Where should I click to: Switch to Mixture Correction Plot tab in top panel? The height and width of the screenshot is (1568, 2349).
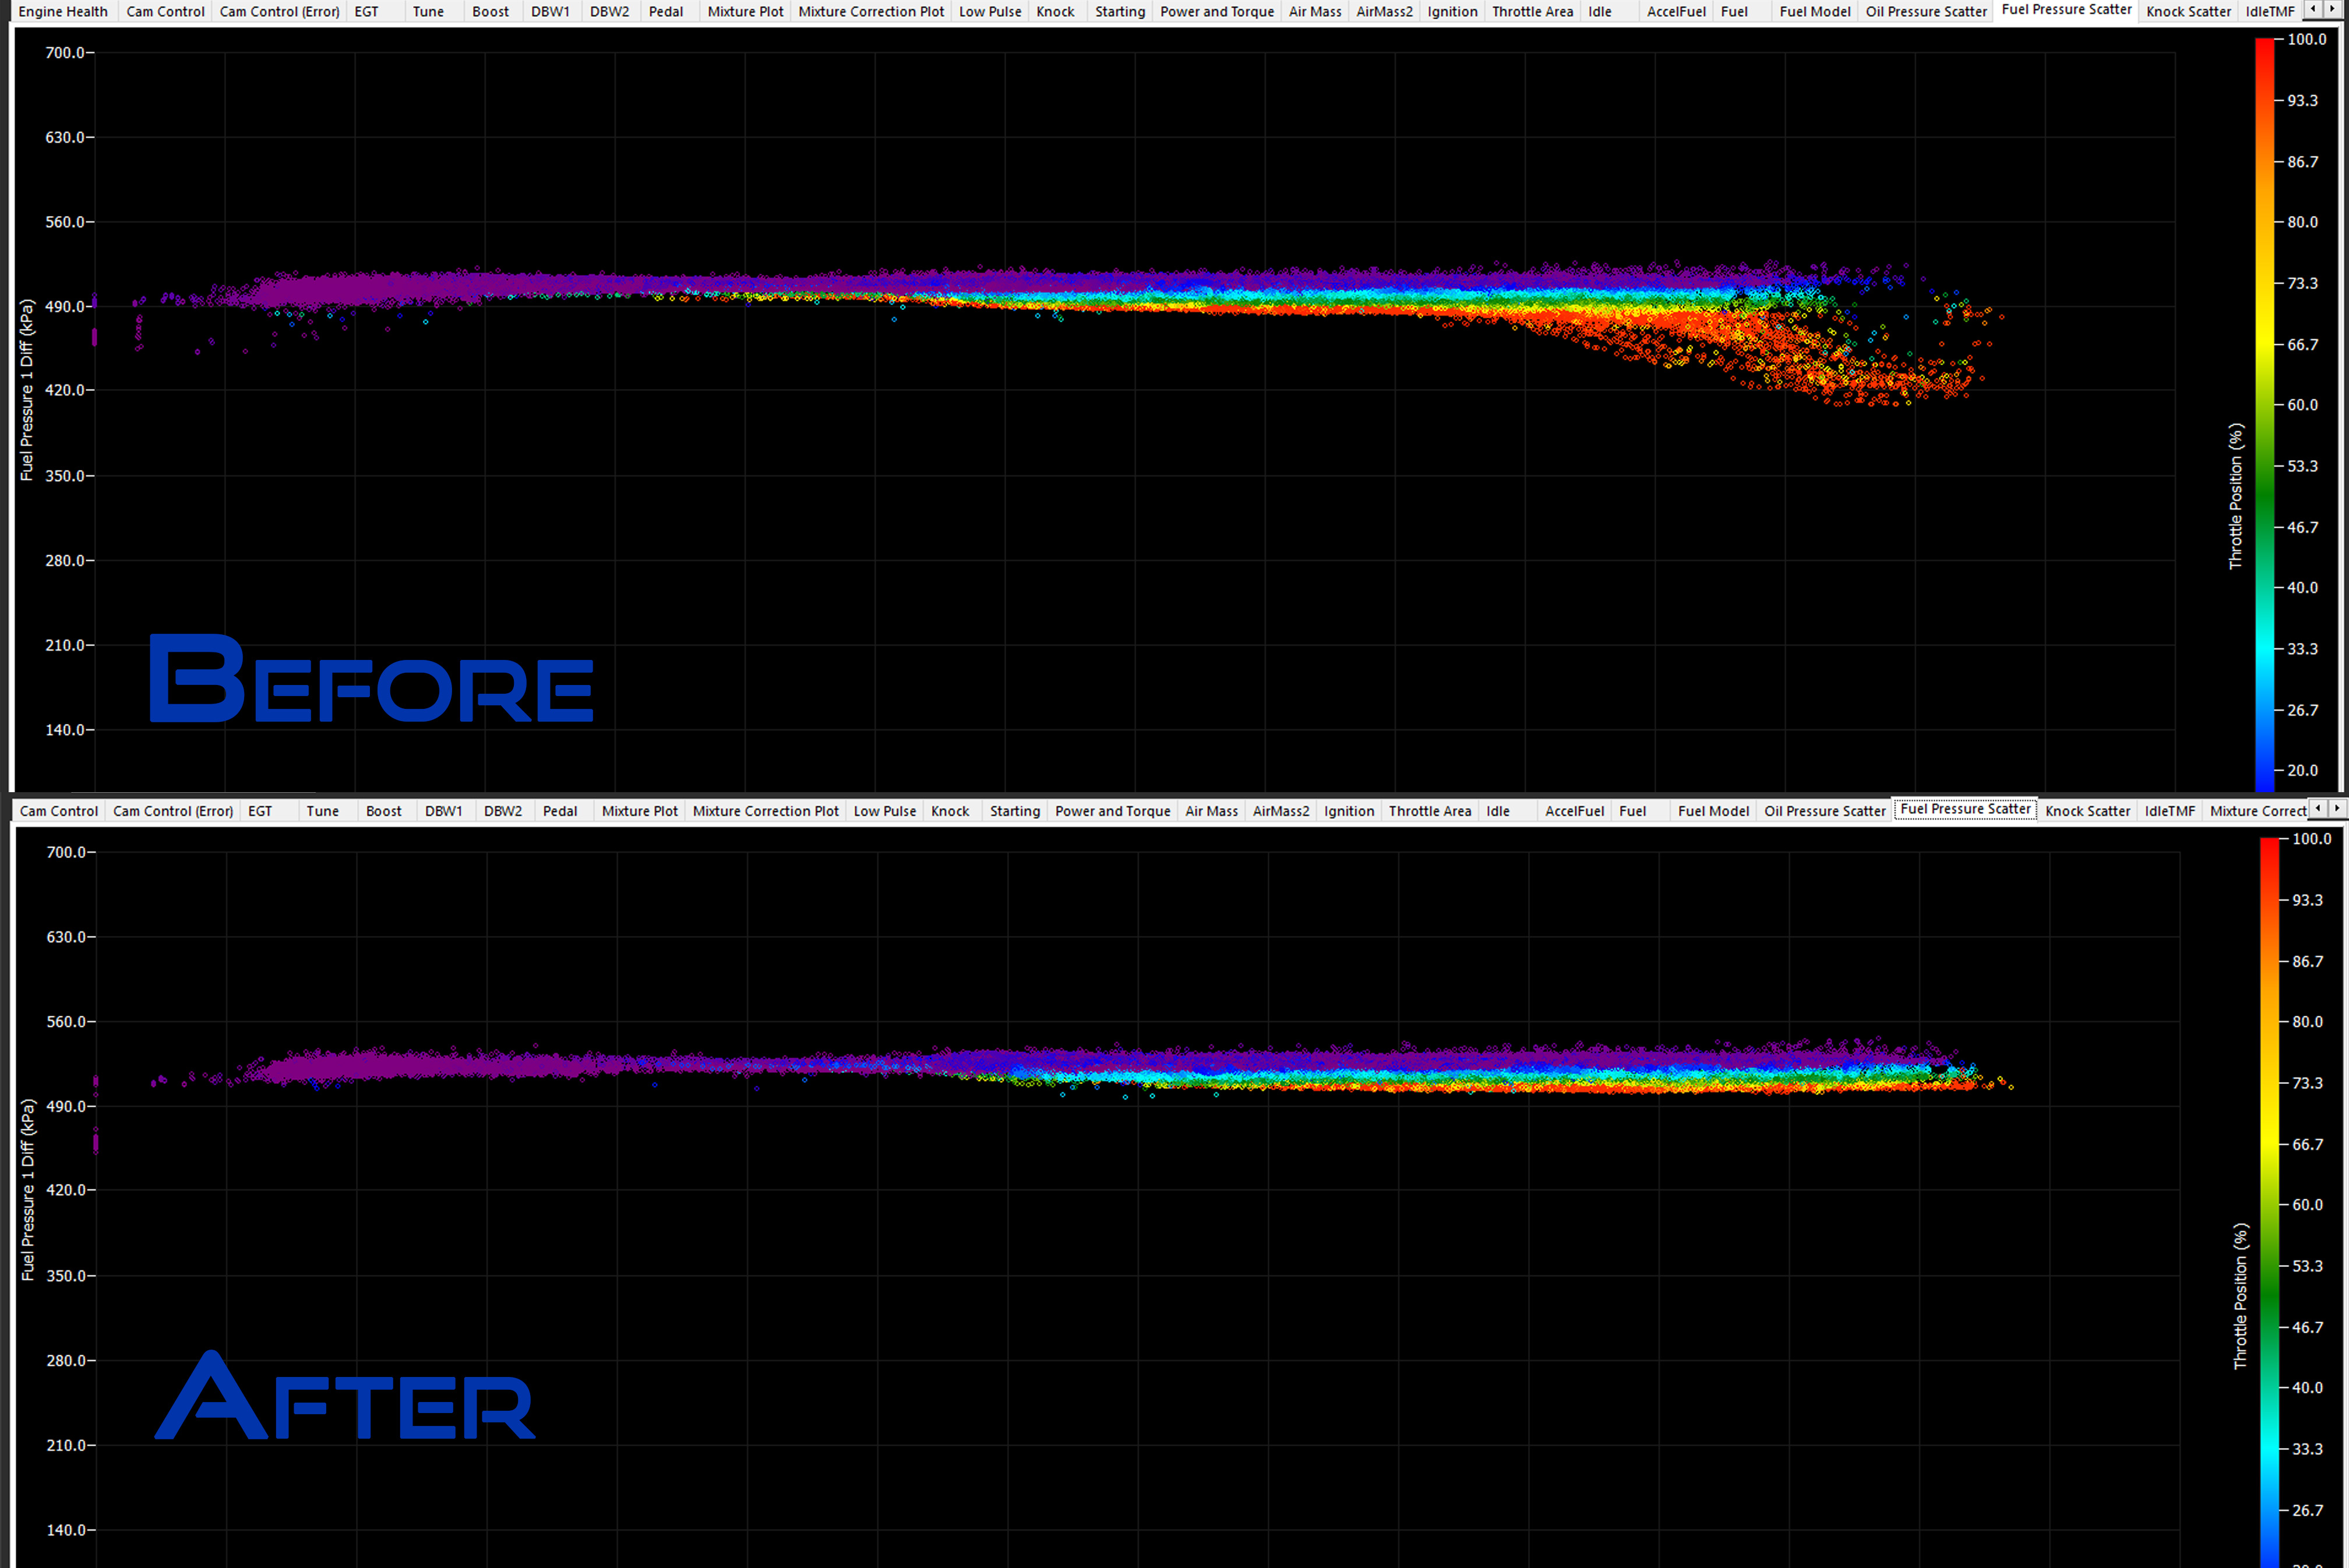[x=870, y=12]
